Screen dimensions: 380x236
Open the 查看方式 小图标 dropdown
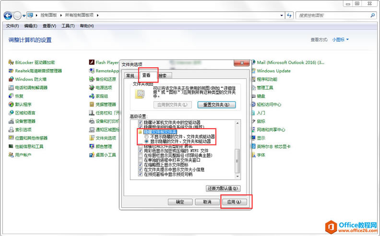pos(340,39)
